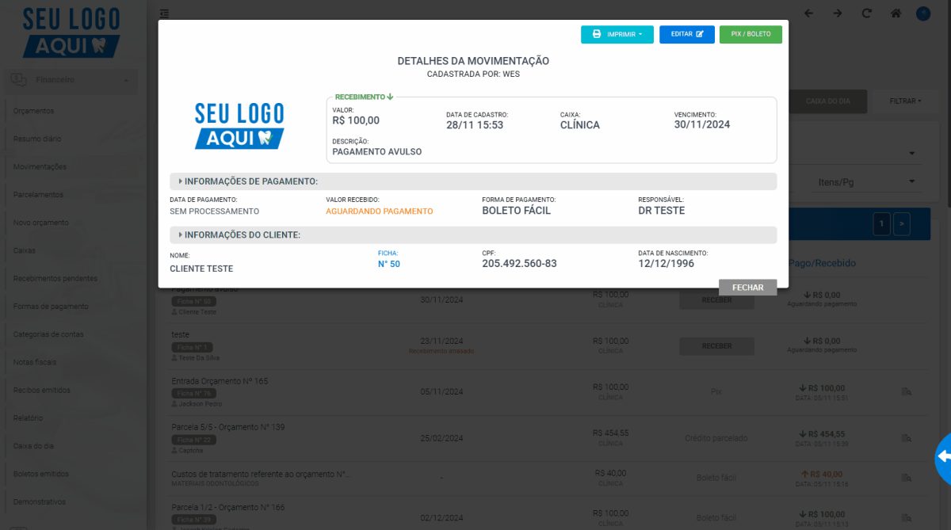The image size is (951, 530).
Task: Open the user avatar in the top bar
Action: pos(923,13)
